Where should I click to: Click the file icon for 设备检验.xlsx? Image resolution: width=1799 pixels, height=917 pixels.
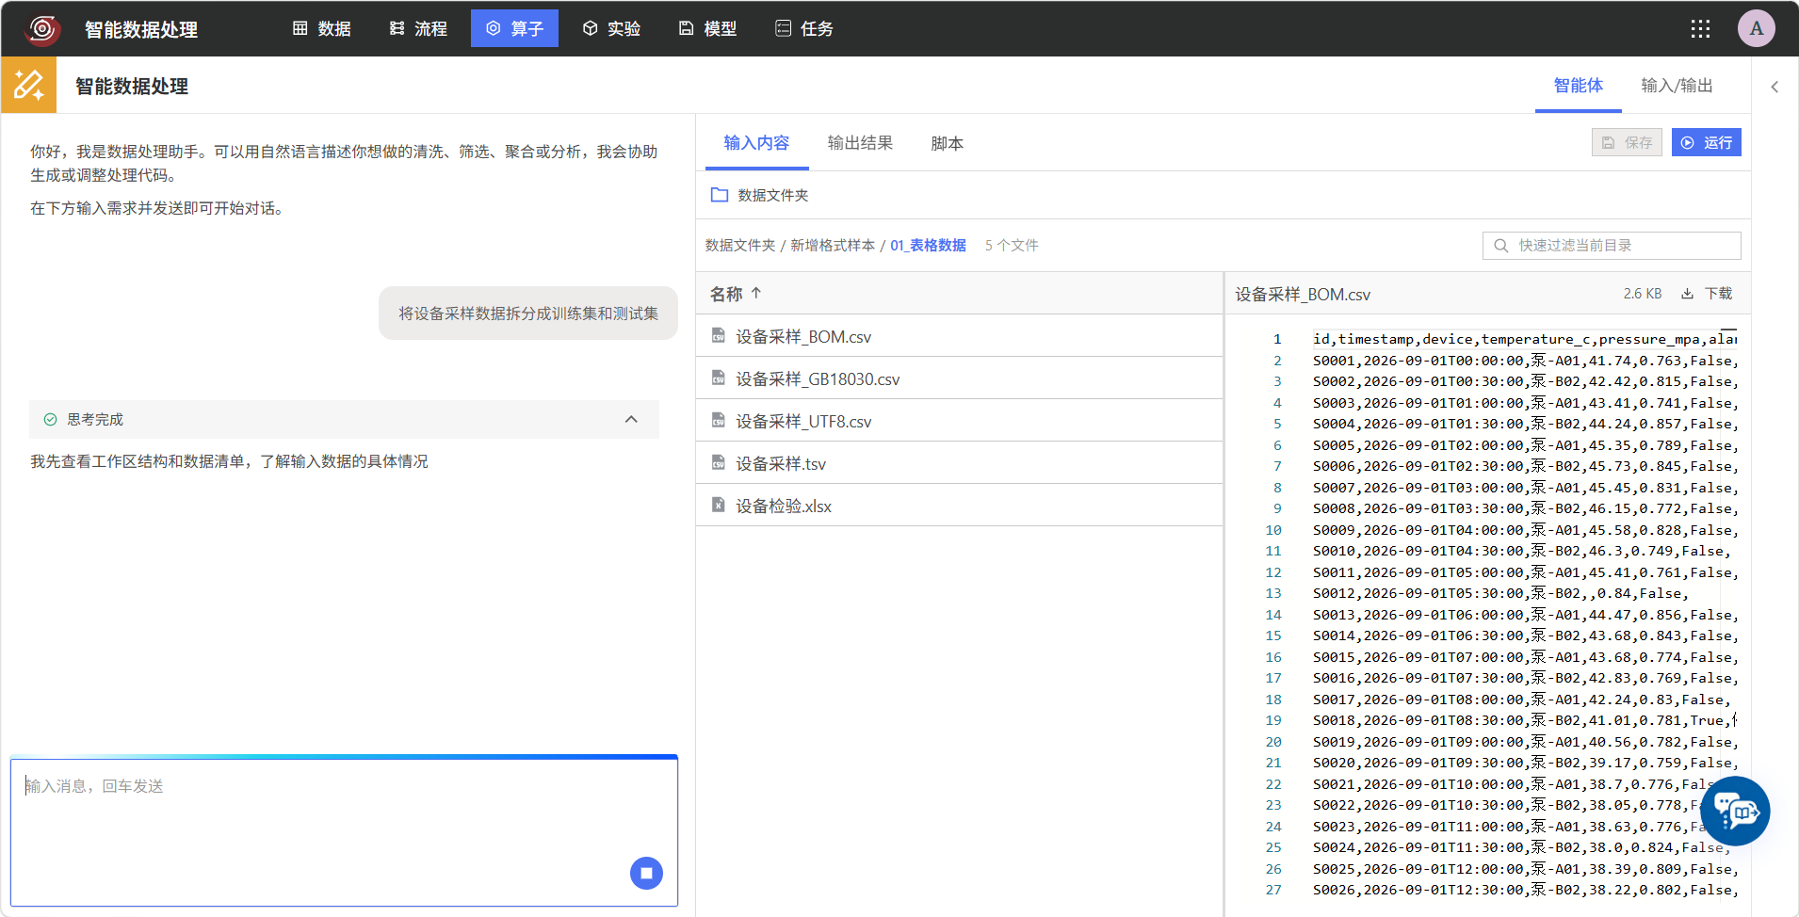click(x=719, y=505)
